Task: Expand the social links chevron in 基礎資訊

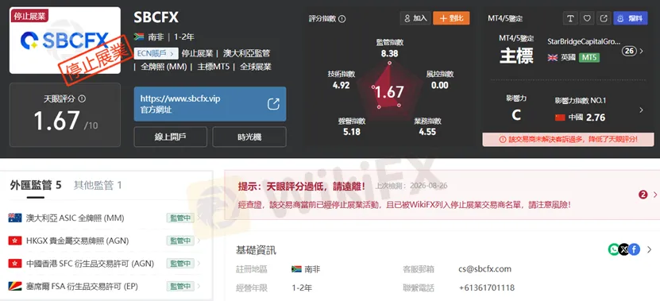Action: tap(650, 249)
